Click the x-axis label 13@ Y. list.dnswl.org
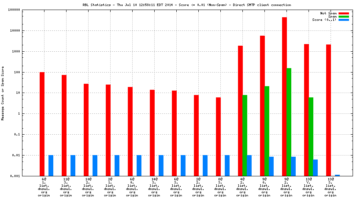The height and width of the screenshot is (202, 359). tap(309, 188)
